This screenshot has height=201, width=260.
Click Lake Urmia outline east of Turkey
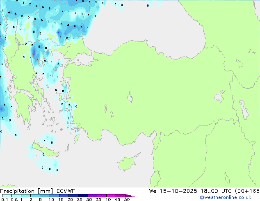pyautogui.click(x=244, y=110)
